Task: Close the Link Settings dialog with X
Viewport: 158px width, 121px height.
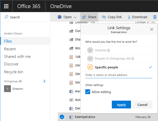Action: 152,29
